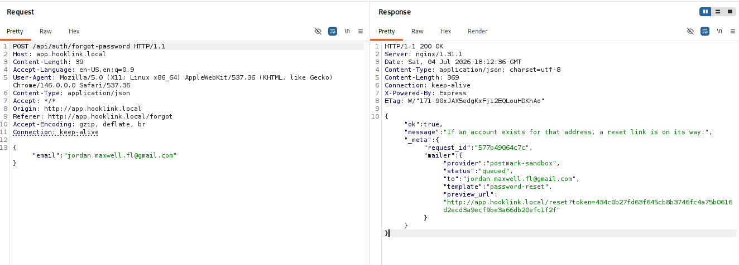The height and width of the screenshot is (265, 739).
Task: Switch Request view to Hex tab
Action: click(74, 31)
